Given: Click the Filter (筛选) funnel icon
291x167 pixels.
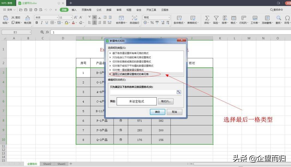Looking at the screenshot, I should pyautogui.click(x=216, y=18).
